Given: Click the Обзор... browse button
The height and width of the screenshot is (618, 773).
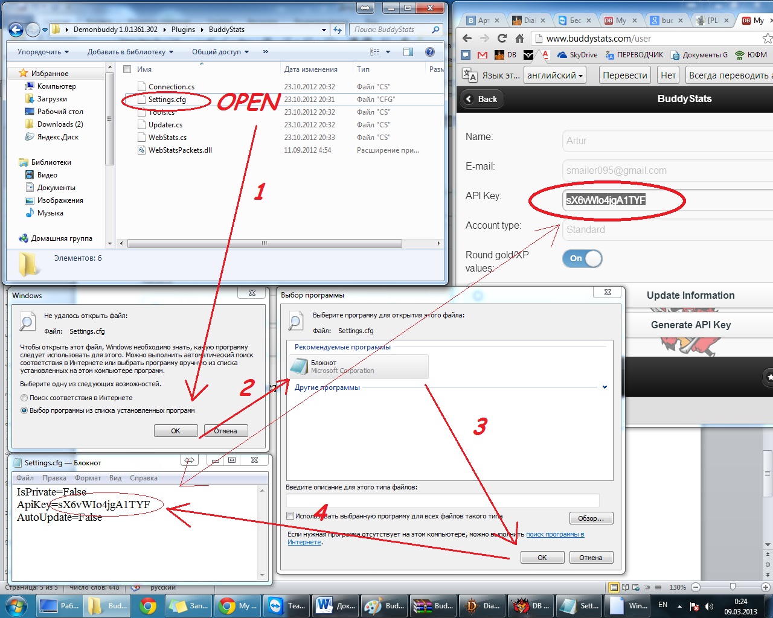Looking at the screenshot, I should pyautogui.click(x=591, y=518).
